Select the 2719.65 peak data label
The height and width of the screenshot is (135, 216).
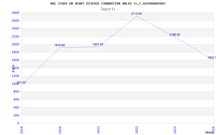(x=136, y=14)
